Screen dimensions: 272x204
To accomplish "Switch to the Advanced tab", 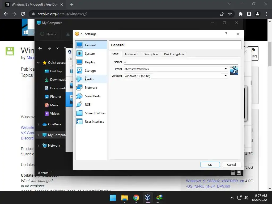I will [131, 54].
